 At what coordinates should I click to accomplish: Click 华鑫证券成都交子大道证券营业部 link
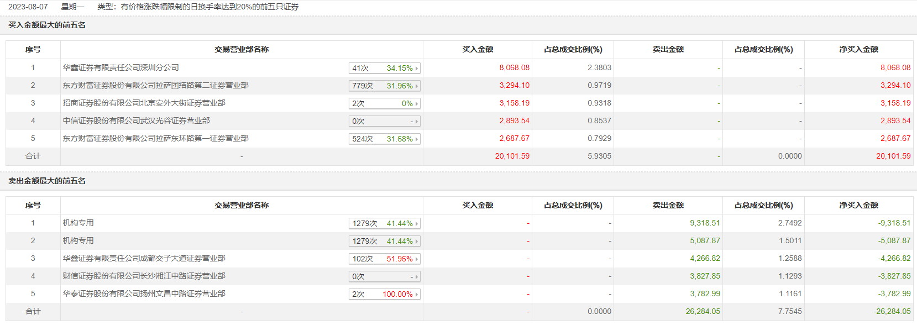pyautogui.click(x=144, y=258)
